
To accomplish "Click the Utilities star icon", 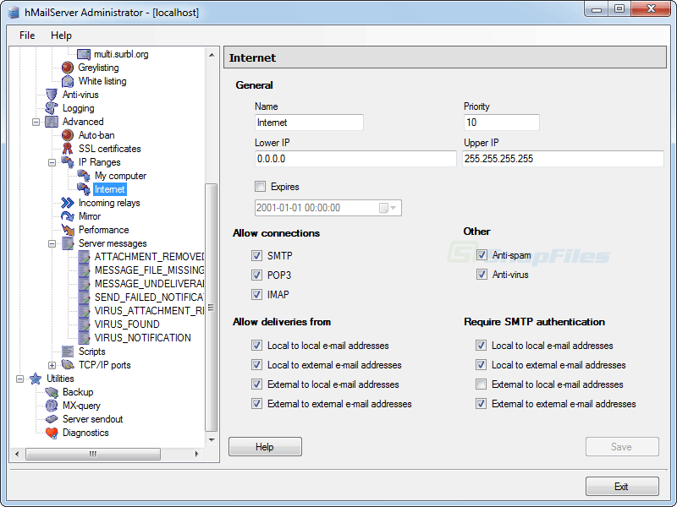I will tap(36, 379).
